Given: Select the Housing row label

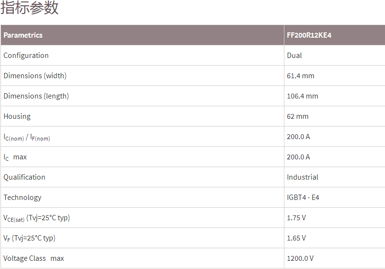Looking at the screenshot, I should [x=17, y=116].
